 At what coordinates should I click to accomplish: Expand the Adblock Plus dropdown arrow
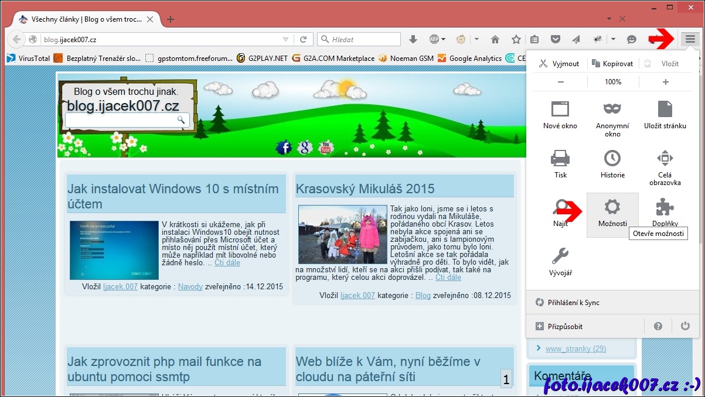pyautogui.click(x=443, y=39)
